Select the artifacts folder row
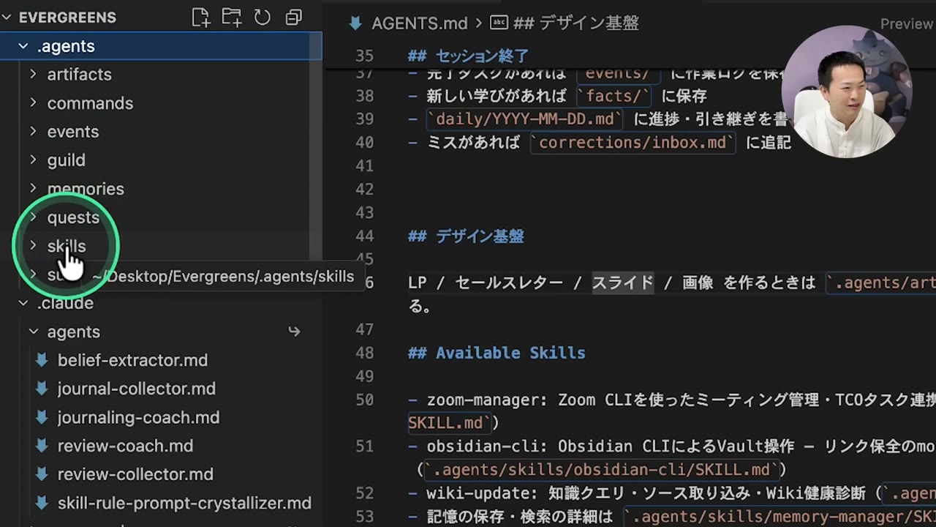Viewport: 936px width, 527px height. (x=161, y=75)
